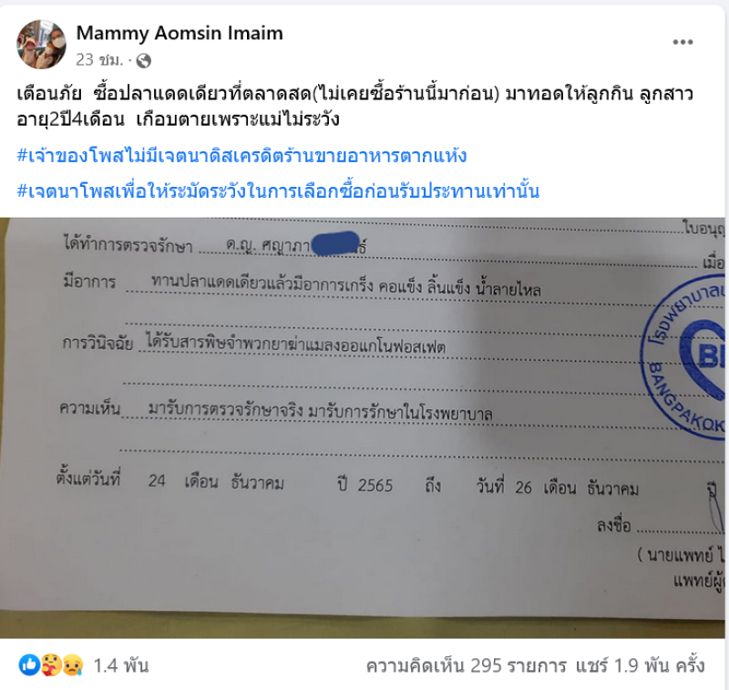Open the three-dot post options menu
The width and height of the screenshot is (729, 690).
(x=683, y=42)
